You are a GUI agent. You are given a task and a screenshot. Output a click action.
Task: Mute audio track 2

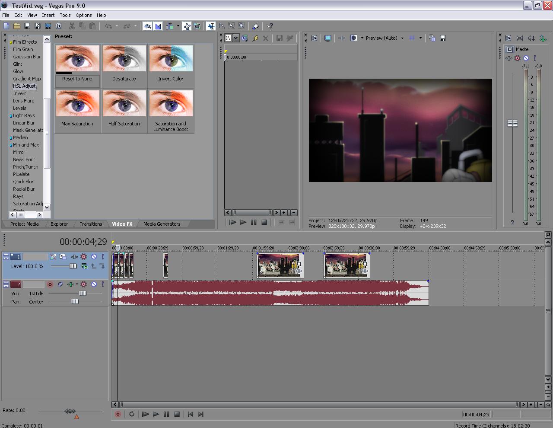click(94, 284)
